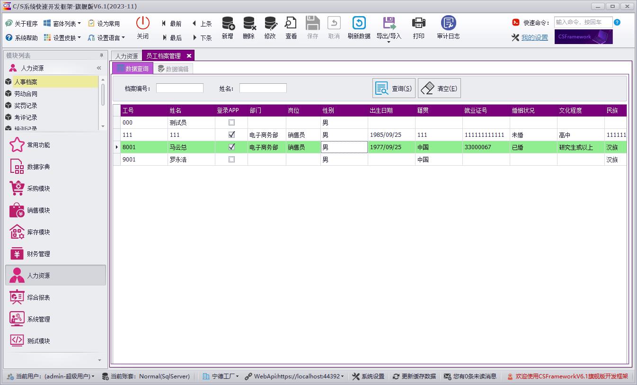
Task: Click the 删除 (delete record) toolbar icon
Action: (x=248, y=24)
